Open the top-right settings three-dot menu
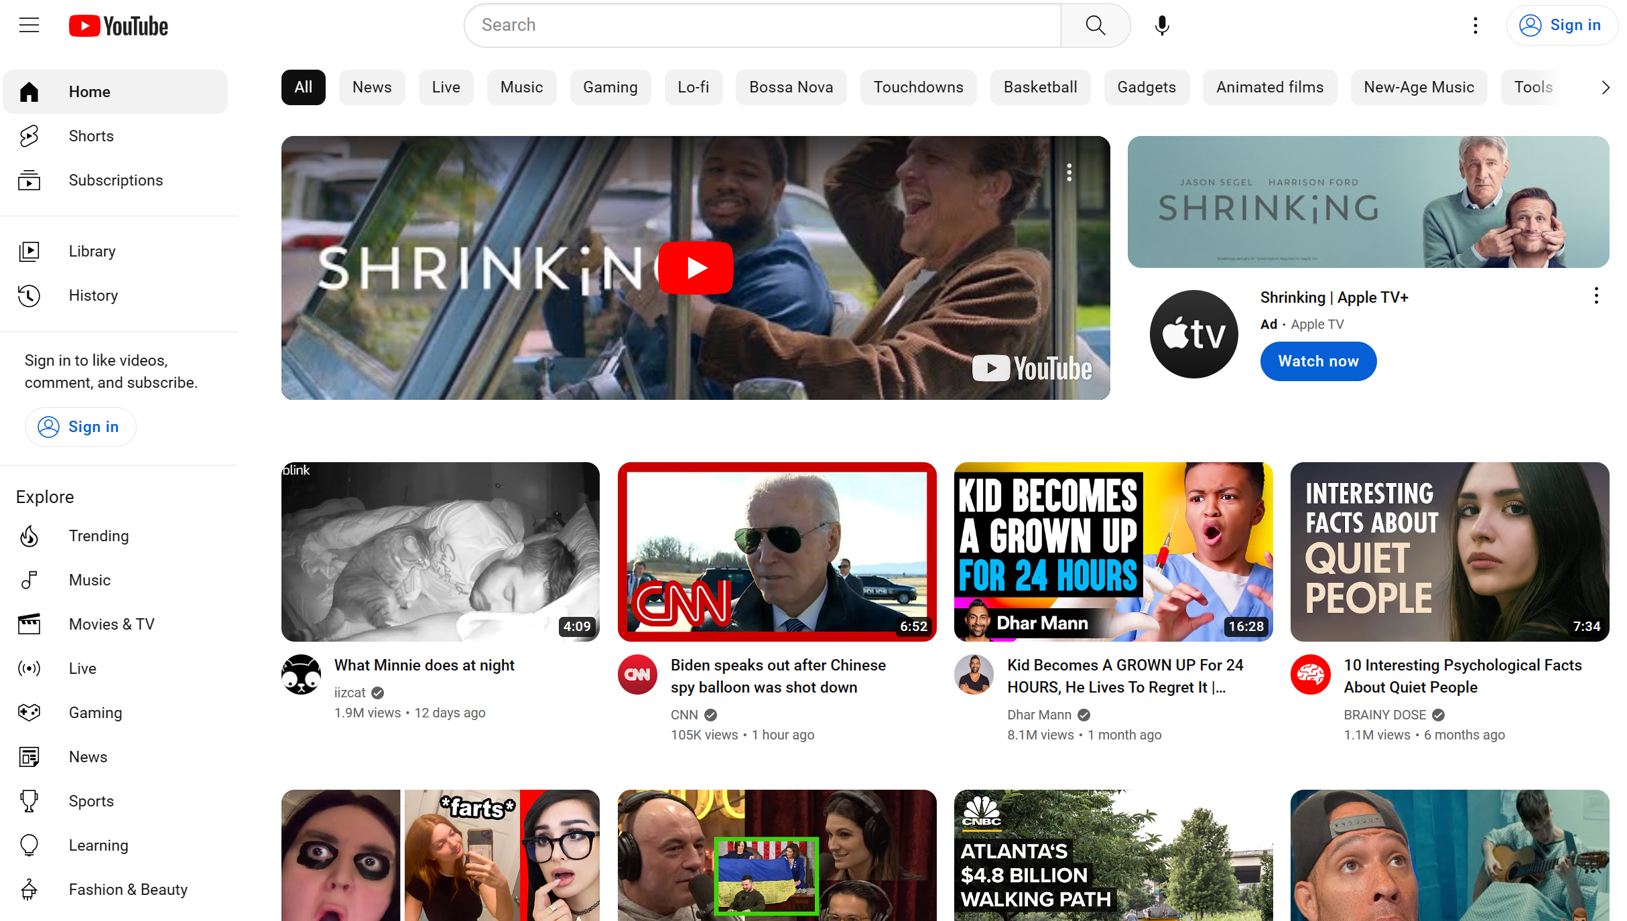 1475,25
